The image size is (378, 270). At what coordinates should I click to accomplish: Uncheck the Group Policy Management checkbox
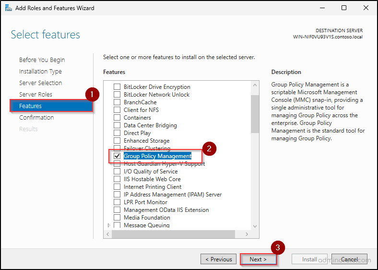(x=117, y=156)
